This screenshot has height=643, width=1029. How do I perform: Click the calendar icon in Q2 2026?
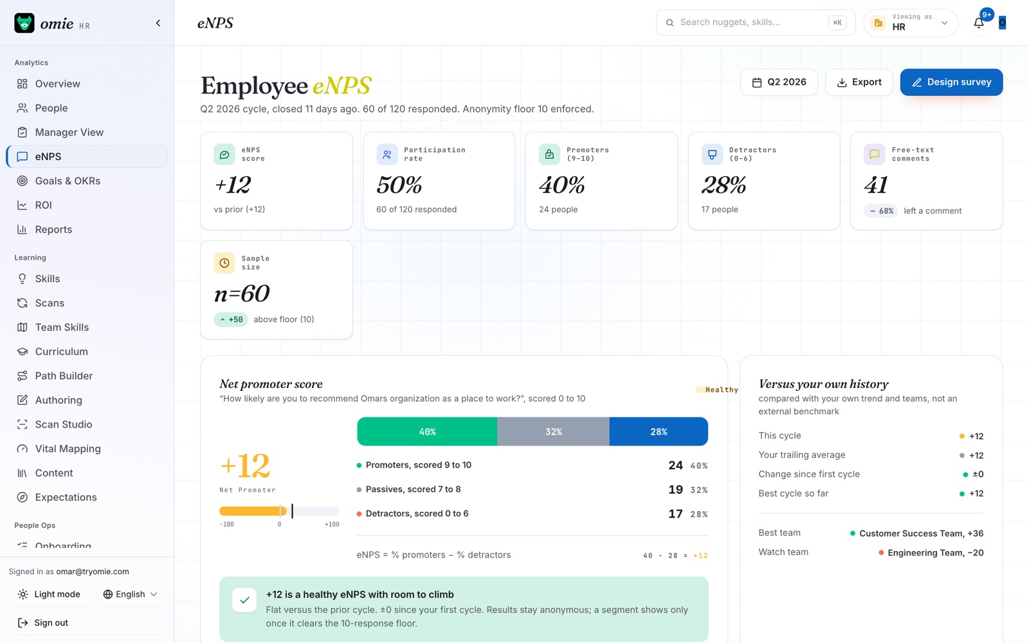[757, 82]
